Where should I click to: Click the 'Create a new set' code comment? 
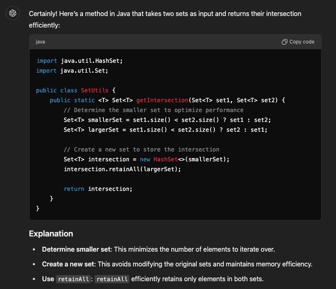pyautogui.click(x=141, y=149)
